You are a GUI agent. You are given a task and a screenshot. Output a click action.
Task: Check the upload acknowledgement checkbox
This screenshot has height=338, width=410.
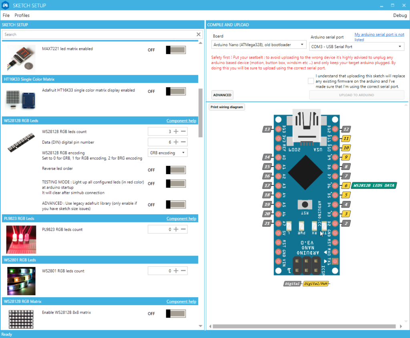311,81
